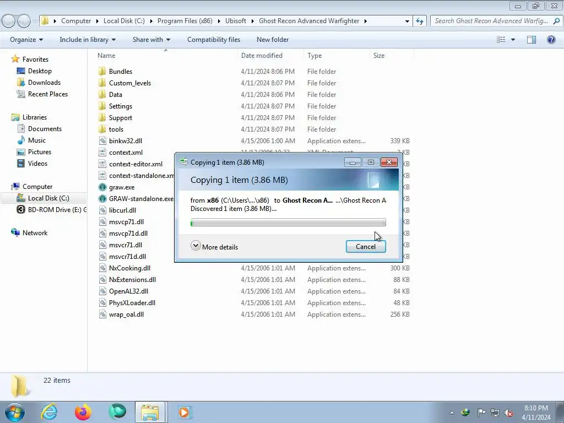This screenshot has width=564, height=423.
Task: Click the Back navigation button
Action: click(9, 21)
